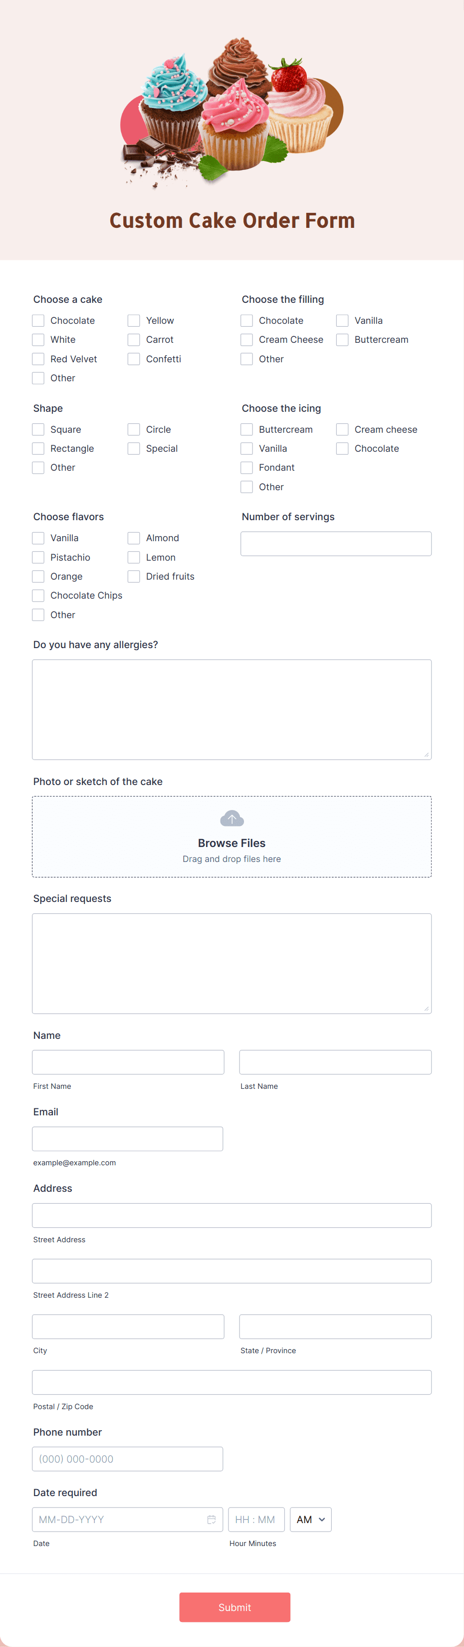464x1647 pixels.
Task: Click inside the allergies text area
Action: (x=232, y=709)
